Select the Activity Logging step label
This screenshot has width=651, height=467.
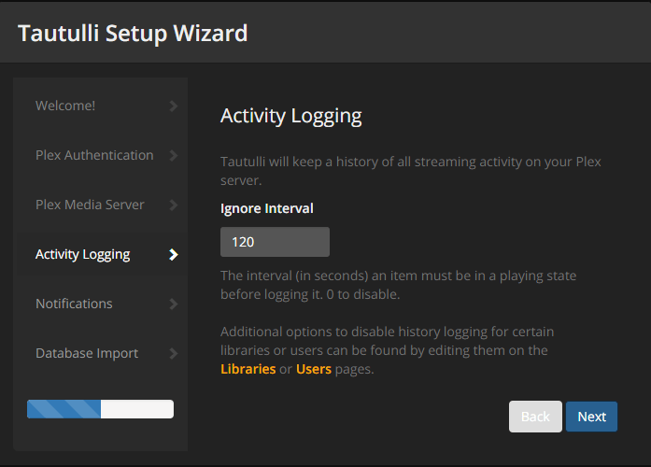coord(82,255)
